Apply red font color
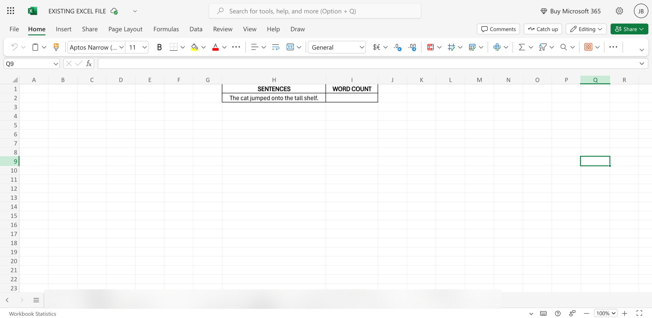 pos(215,47)
